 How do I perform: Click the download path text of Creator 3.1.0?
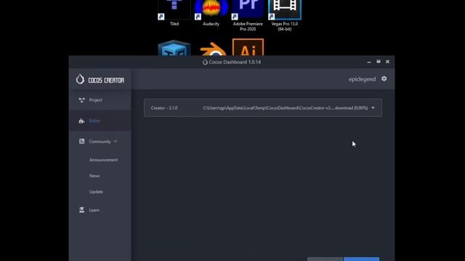[x=286, y=108]
